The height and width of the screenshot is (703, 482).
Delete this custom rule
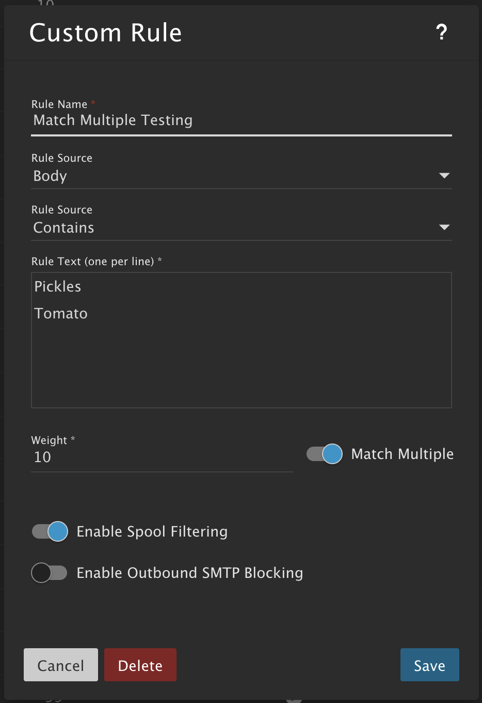pyautogui.click(x=140, y=665)
